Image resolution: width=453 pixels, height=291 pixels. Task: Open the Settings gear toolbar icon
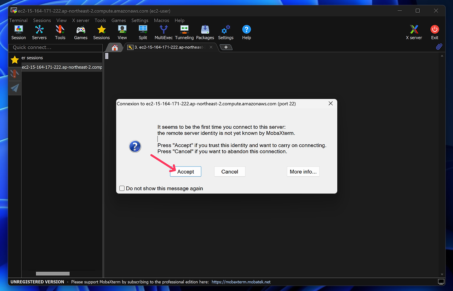click(x=226, y=32)
